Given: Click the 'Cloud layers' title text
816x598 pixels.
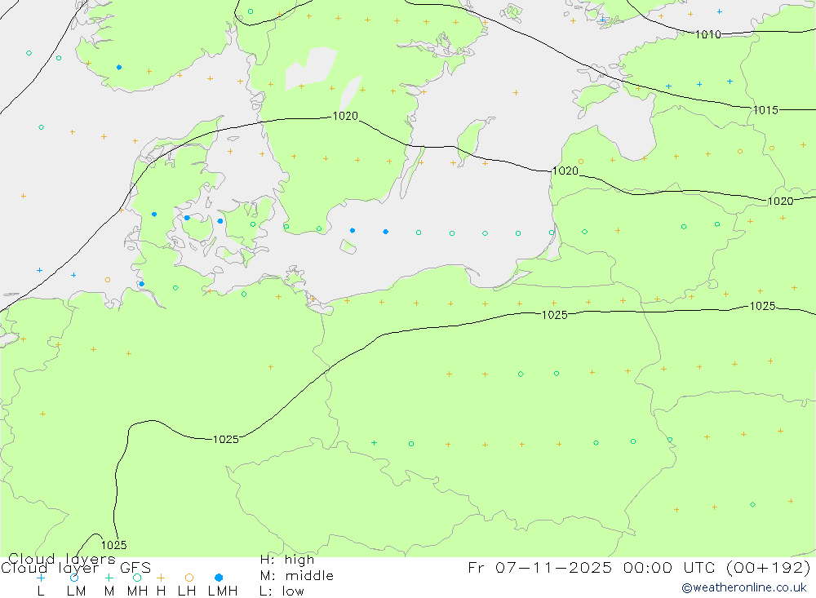Looking at the screenshot, I should tap(62, 559).
